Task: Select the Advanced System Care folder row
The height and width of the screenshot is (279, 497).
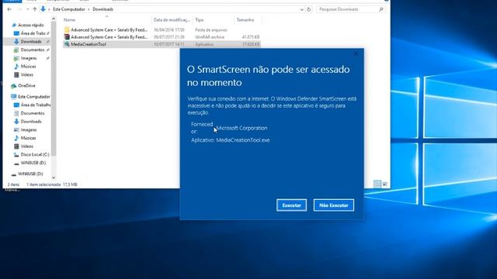Action: coord(162,29)
